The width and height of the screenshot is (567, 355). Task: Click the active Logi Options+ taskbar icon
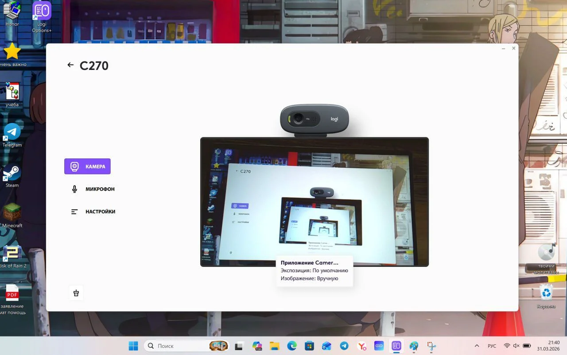point(396,346)
